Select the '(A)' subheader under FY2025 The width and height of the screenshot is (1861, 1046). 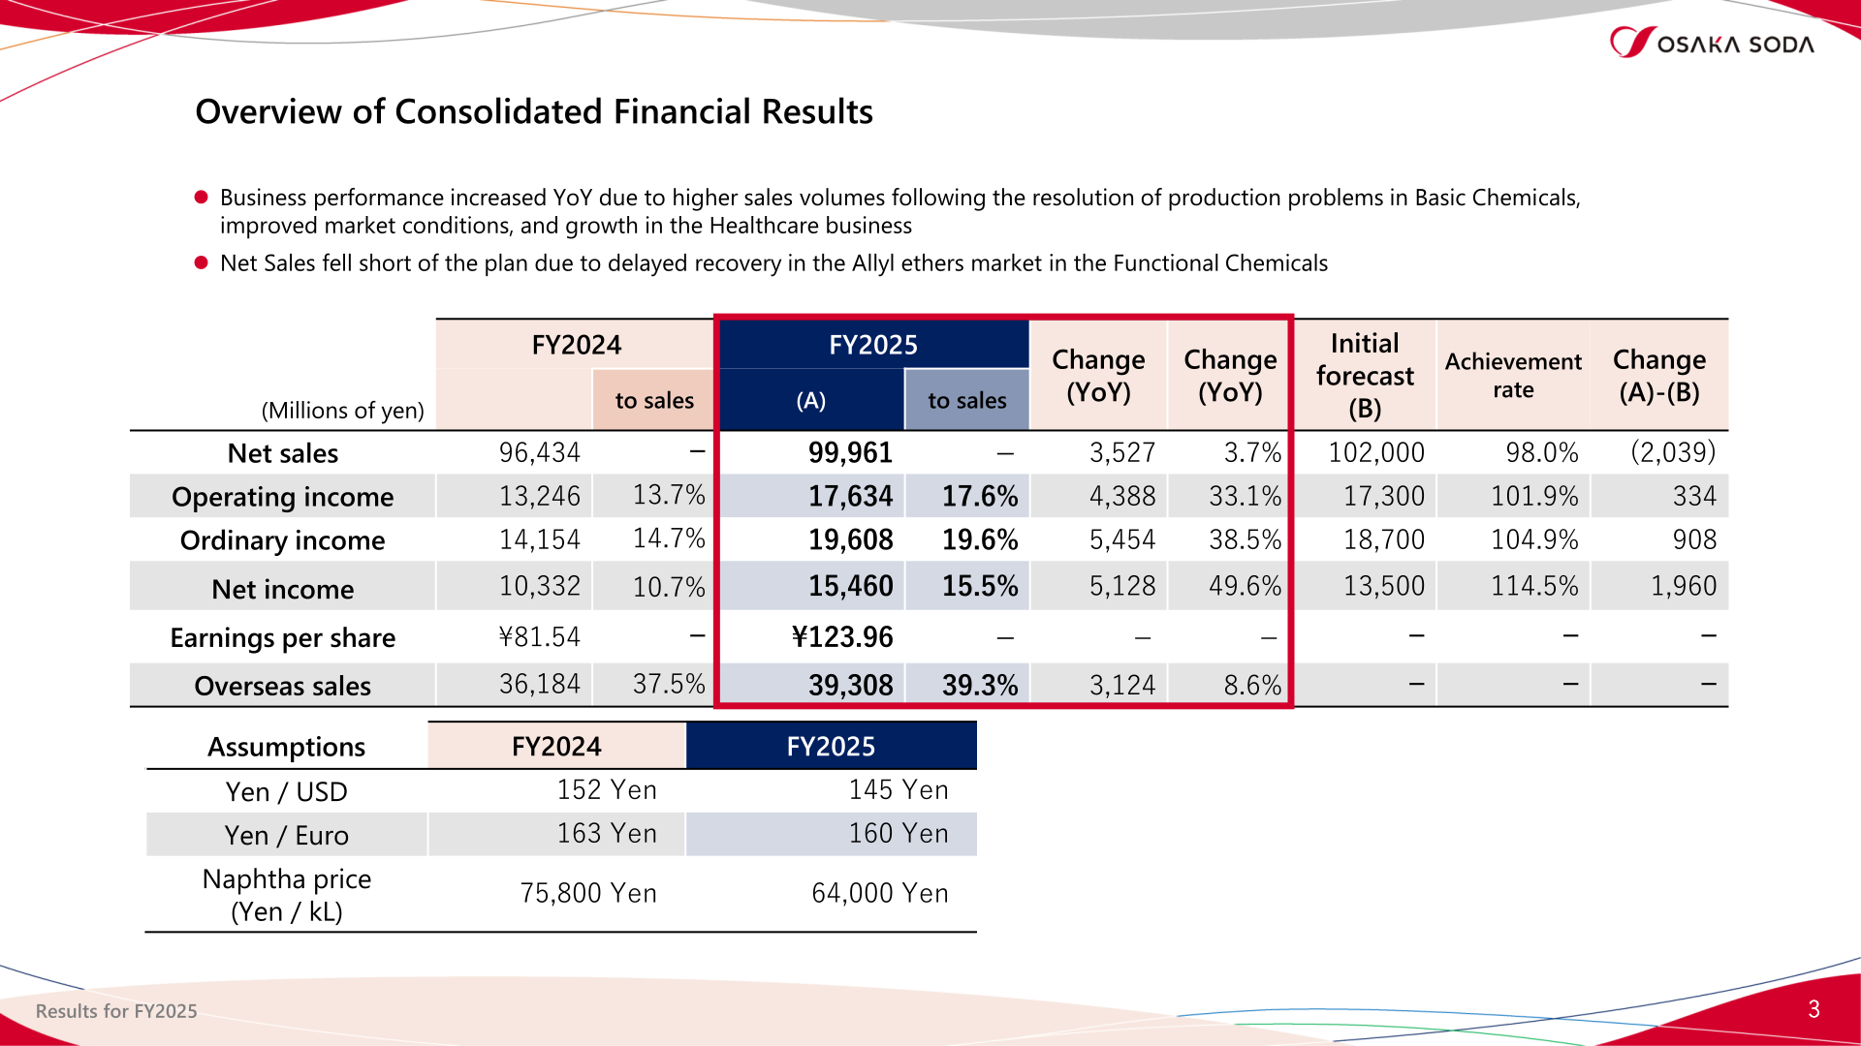[x=811, y=400]
